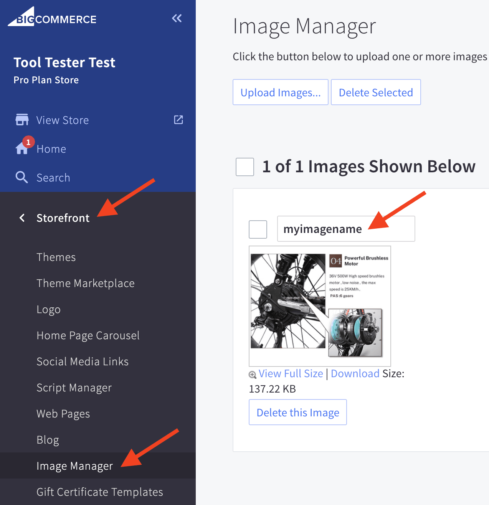Viewport: 489px width, 505px height.
Task: Click the Pro Plan Store label
Action: [46, 80]
